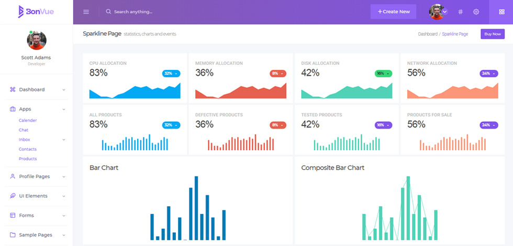Go to Dashboard breadcrumb link
The image size is (513, 246).
428,34
